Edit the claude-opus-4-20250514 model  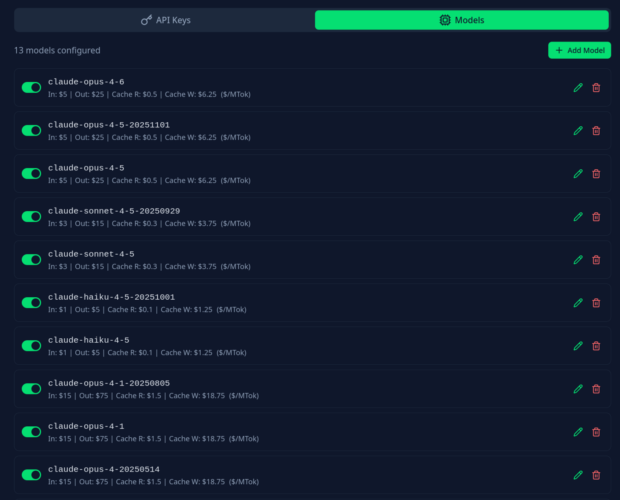[x=578, y=475]
